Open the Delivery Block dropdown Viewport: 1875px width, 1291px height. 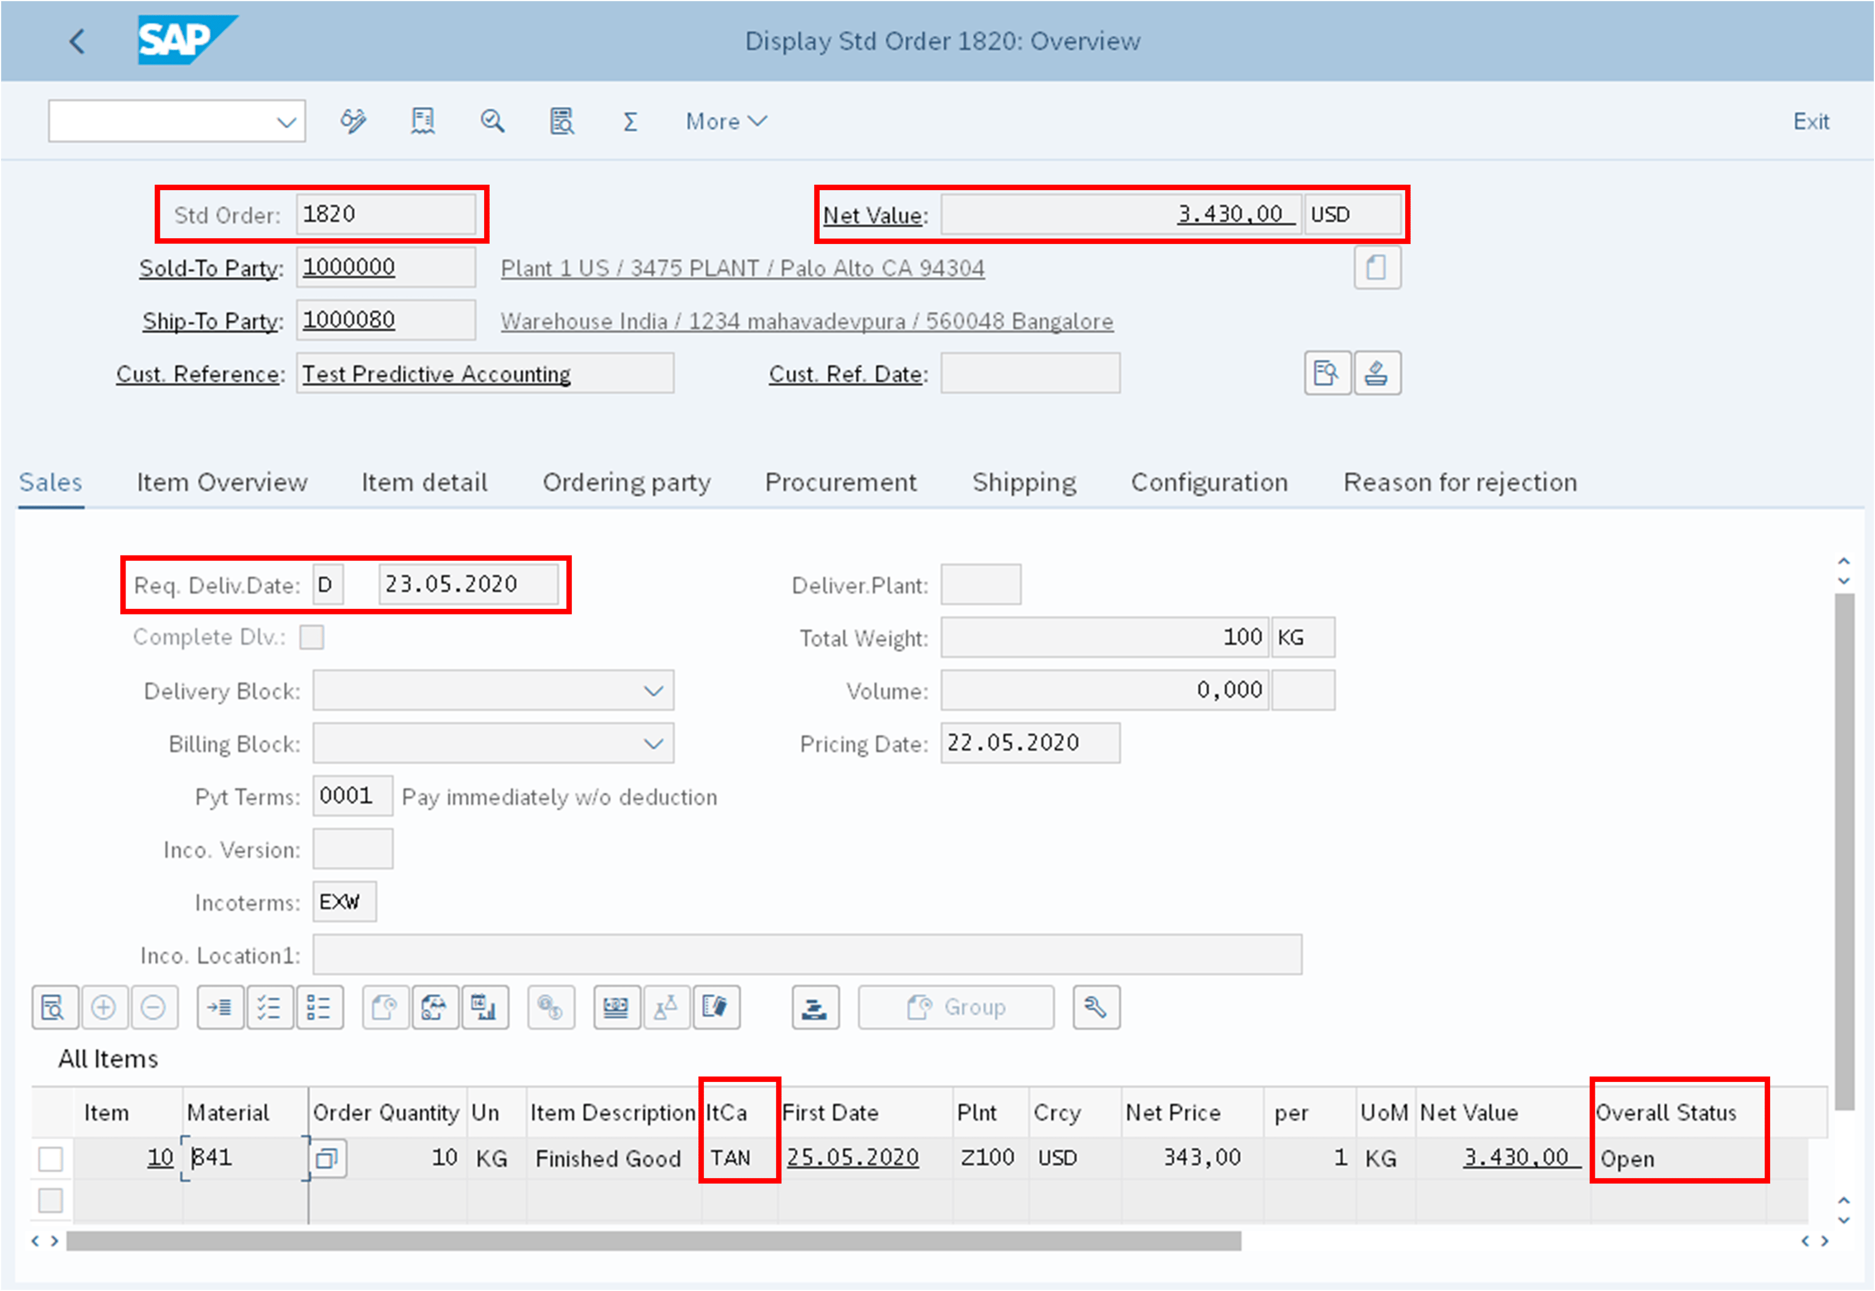point(654,690)
